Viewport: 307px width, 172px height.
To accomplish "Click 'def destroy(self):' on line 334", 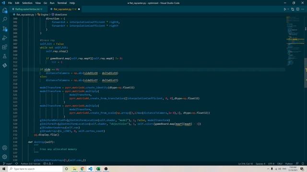I will point(41,142).
